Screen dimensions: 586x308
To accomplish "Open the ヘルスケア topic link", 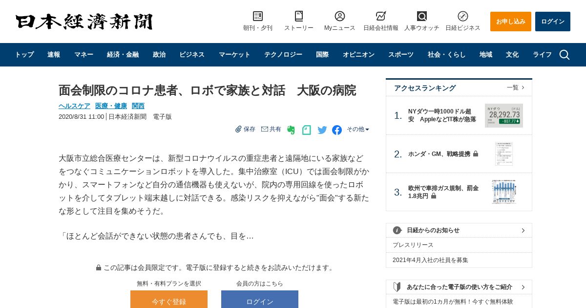I will point(74,106).
